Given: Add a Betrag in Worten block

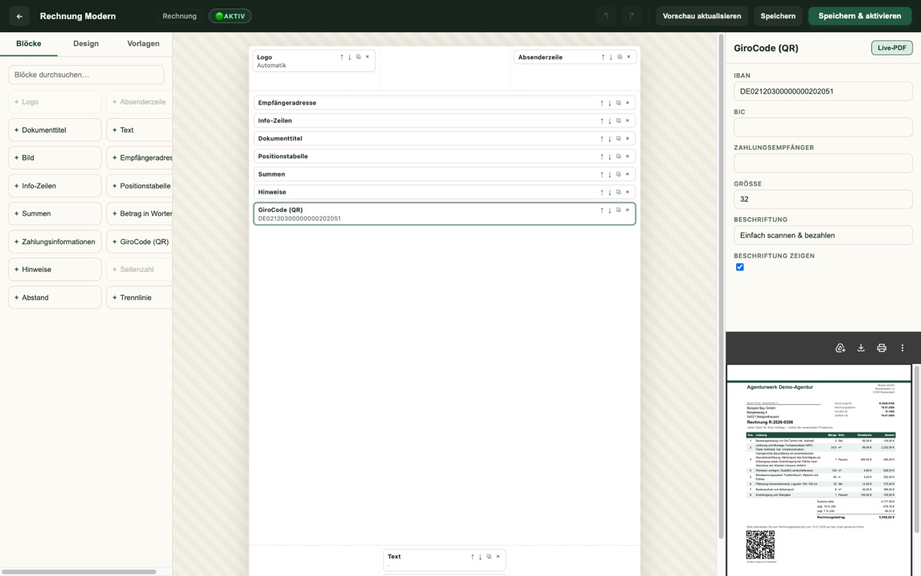Looking at the screenshot, I should tap(139, 214).
